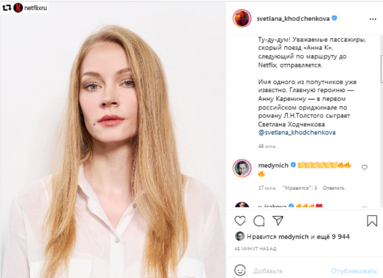Image resolution: width=383 pixels, height=278 pixels.
Task: Share post via paper plane icon
Action: pos(278,220)
